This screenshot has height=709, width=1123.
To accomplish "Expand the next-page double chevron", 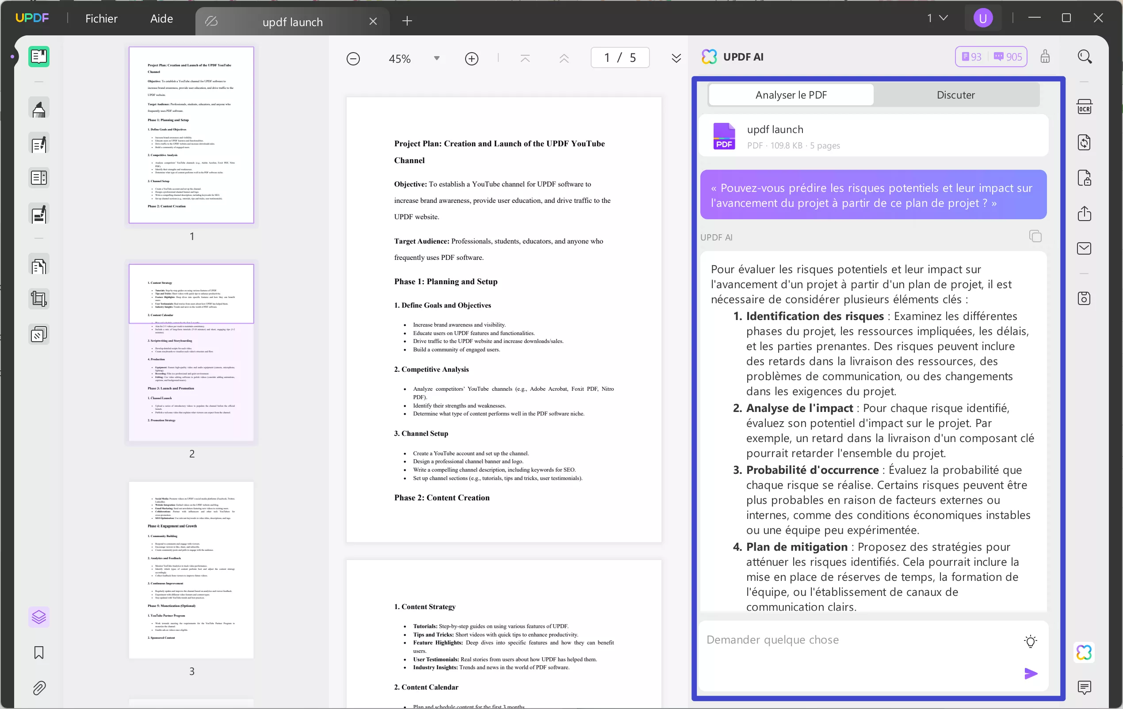I will pyautogui.click(x=676, y=58).
